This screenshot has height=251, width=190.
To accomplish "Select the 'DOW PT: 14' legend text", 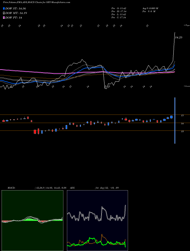I will click(x=14, y=18).
